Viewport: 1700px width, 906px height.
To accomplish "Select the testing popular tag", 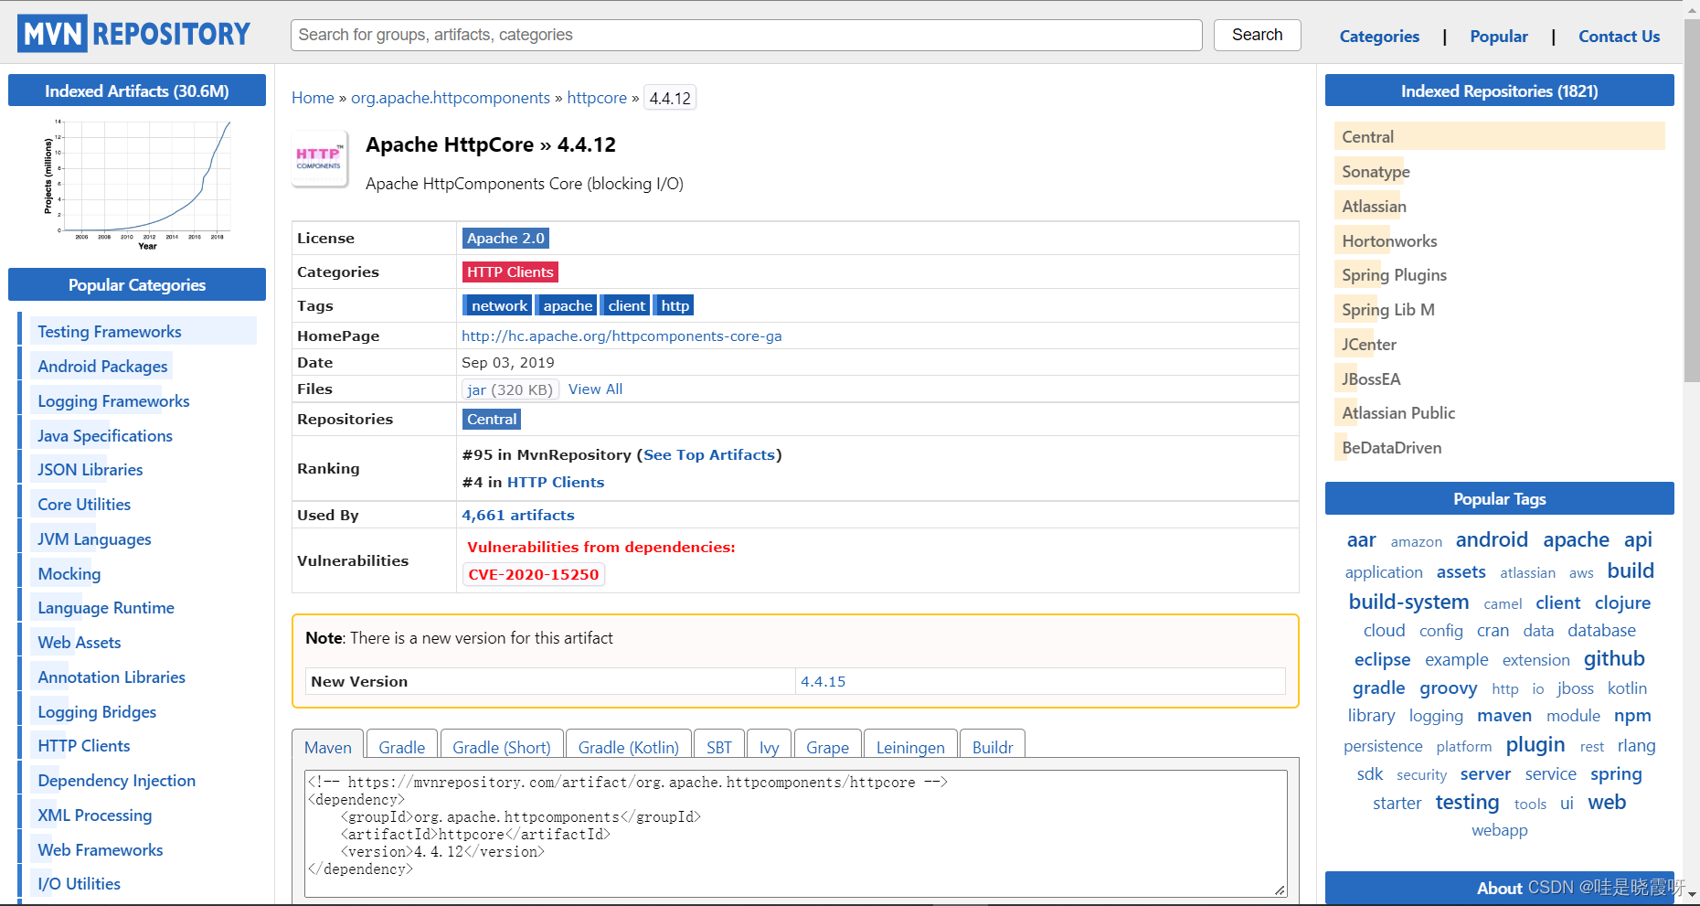I will coord(1467,802).
